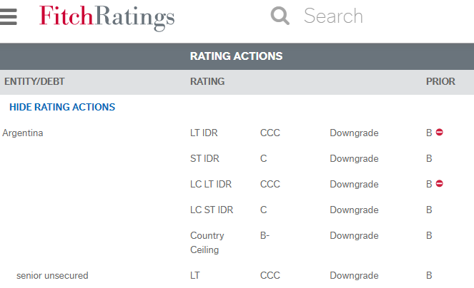Click the ST IDR Downgrade action text
Screen dimensions: 474x288
354,159
